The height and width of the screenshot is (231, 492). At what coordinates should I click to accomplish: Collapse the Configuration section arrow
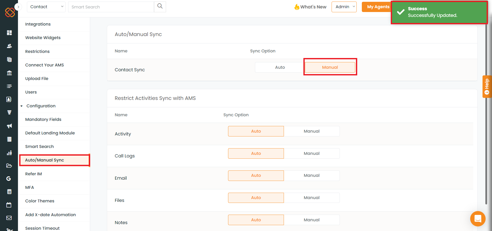(x=22, y=106)
